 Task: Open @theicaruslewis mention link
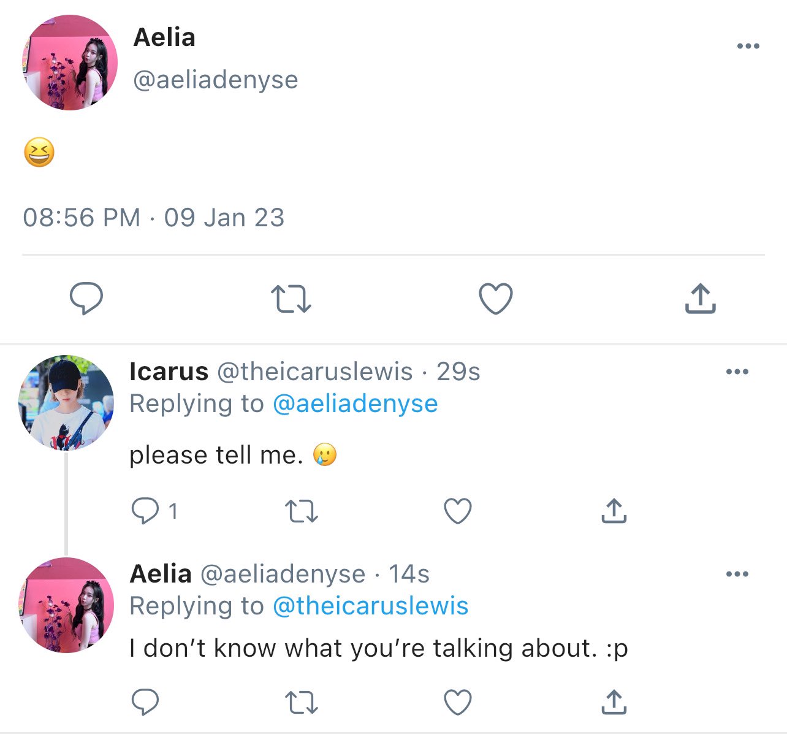(370, 606)
